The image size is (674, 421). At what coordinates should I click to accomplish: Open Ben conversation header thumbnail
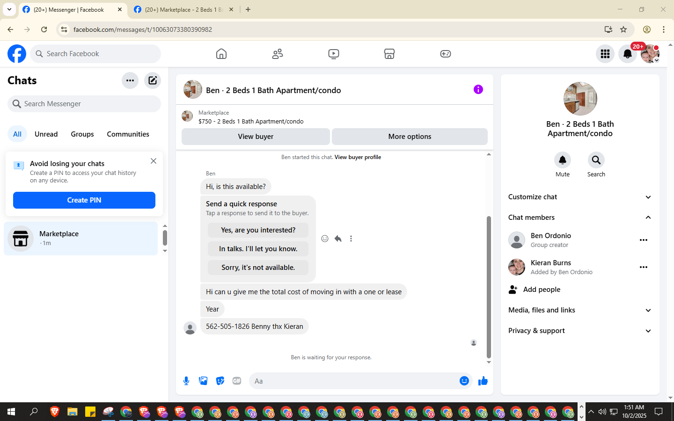(x=193, y=89)
